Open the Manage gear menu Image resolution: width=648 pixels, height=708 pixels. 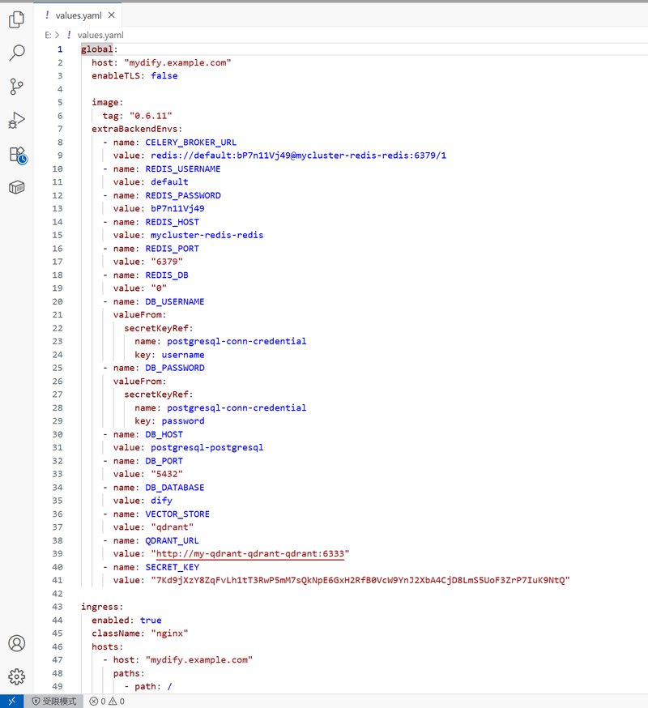click(16, 676)
